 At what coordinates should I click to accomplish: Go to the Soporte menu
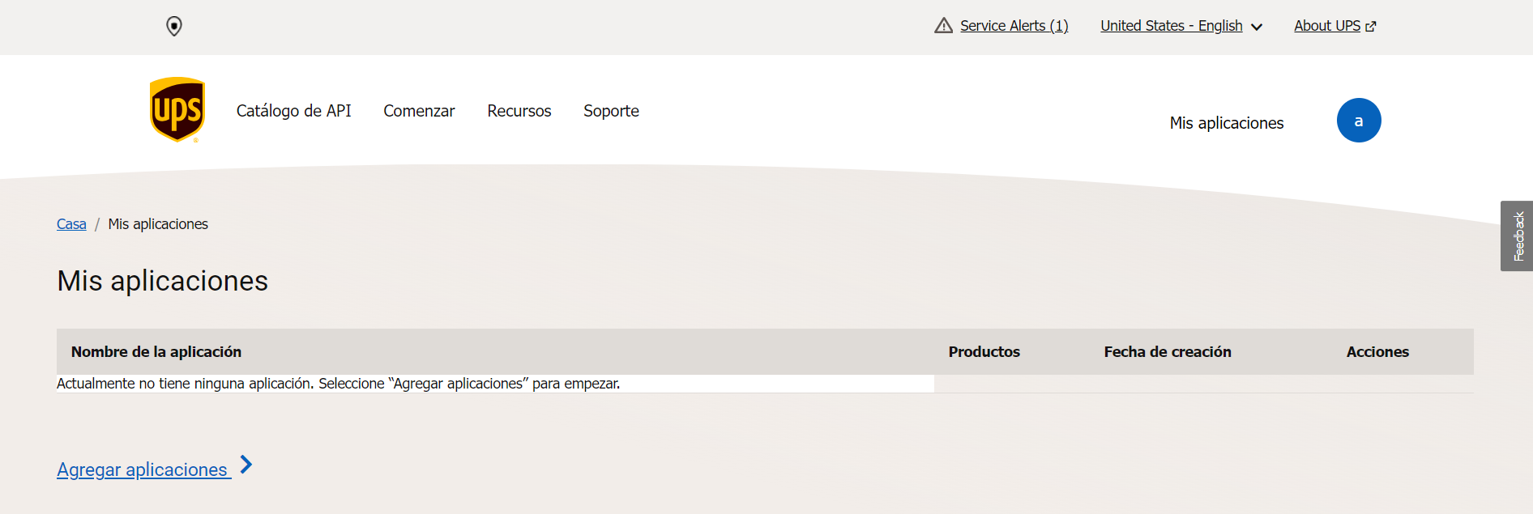coord(611,111)
